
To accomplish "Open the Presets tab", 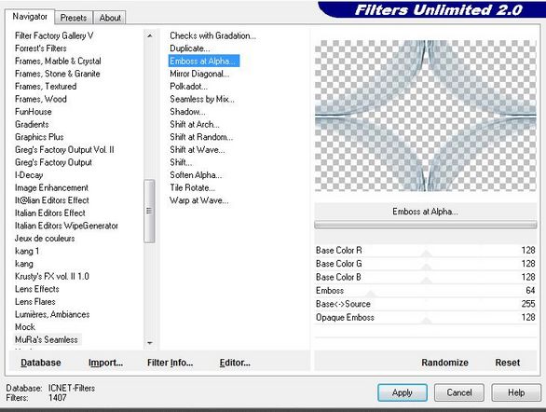I will (x=74, y=18).
